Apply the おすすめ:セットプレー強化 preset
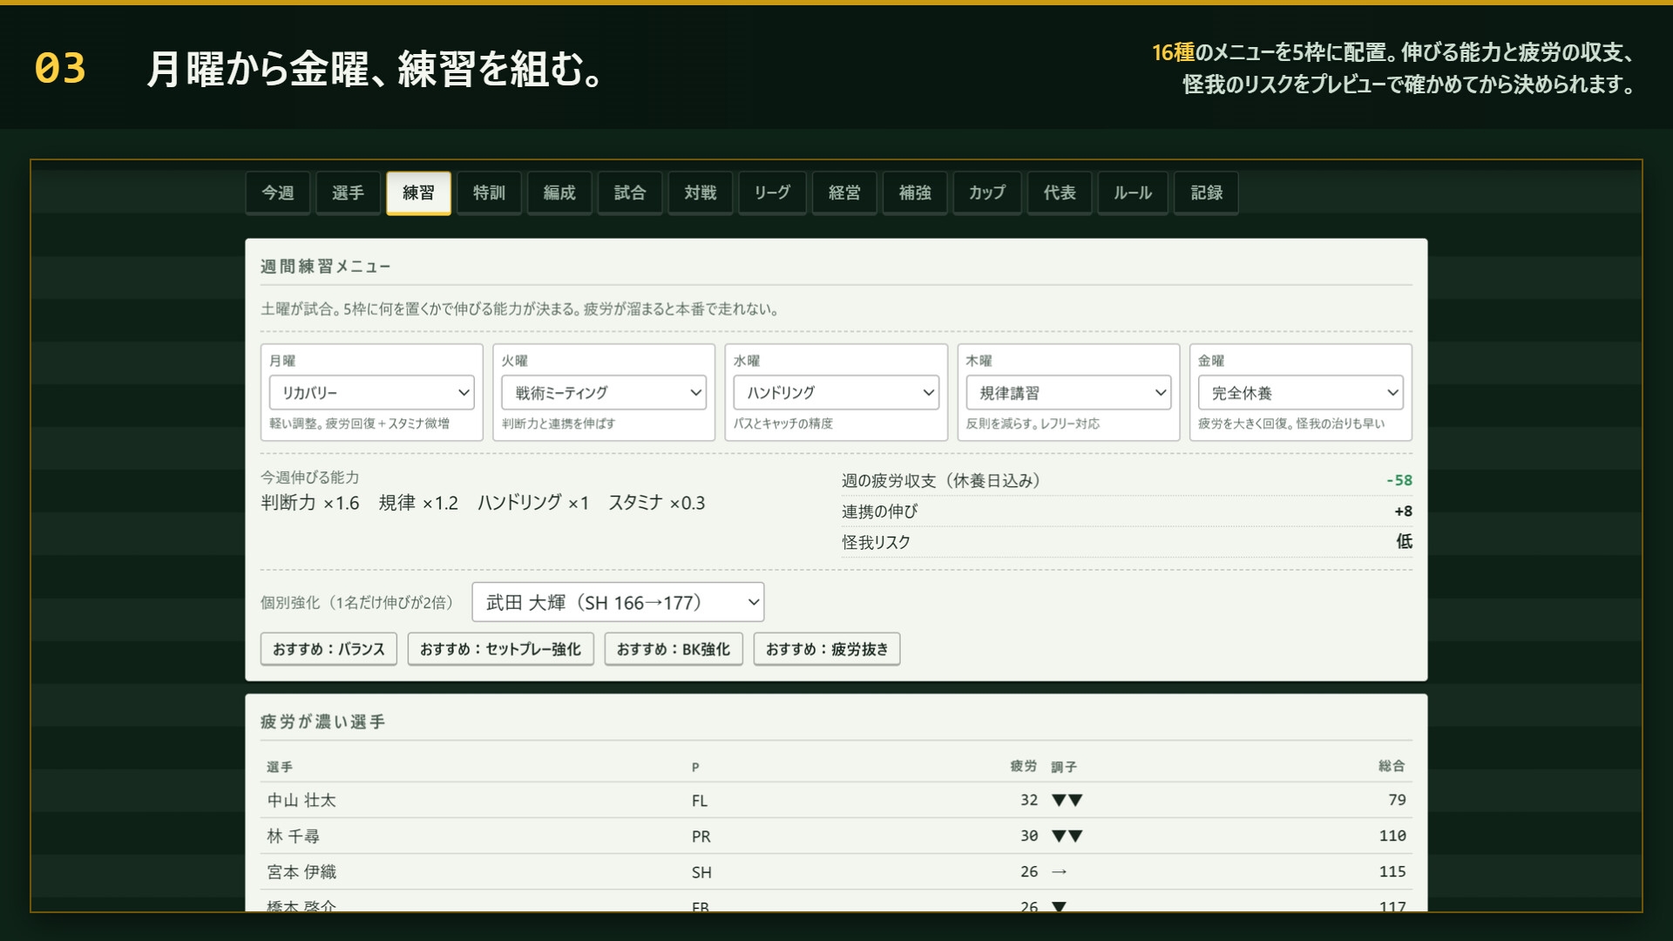Image resolution: width=1673 pixels, height=941 pixels. click(x=500, y=649)
